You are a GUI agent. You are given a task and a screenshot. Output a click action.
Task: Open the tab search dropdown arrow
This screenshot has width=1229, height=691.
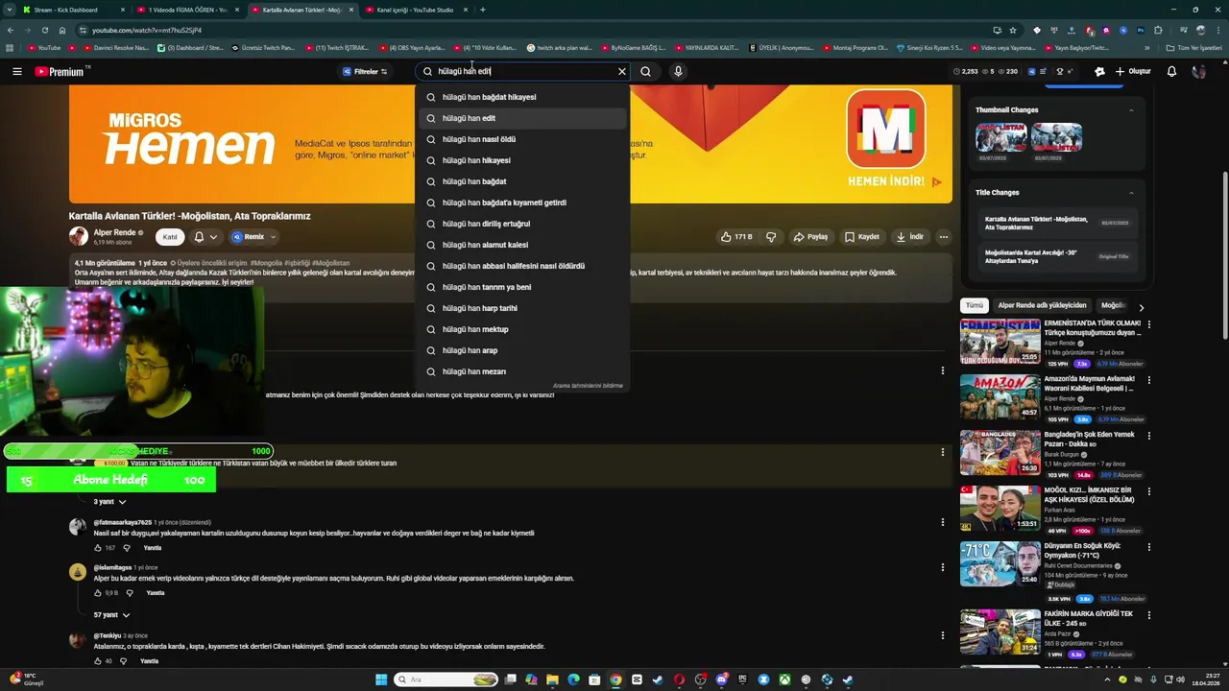10,10
